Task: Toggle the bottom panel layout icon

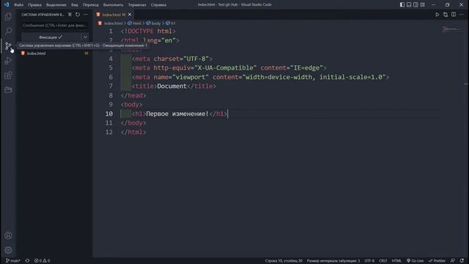Action: [409, 4]
